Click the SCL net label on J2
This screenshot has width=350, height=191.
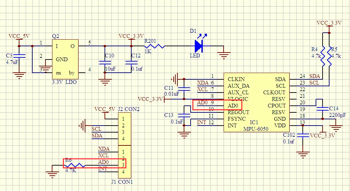pyautogui.click(x=97, y=129)
